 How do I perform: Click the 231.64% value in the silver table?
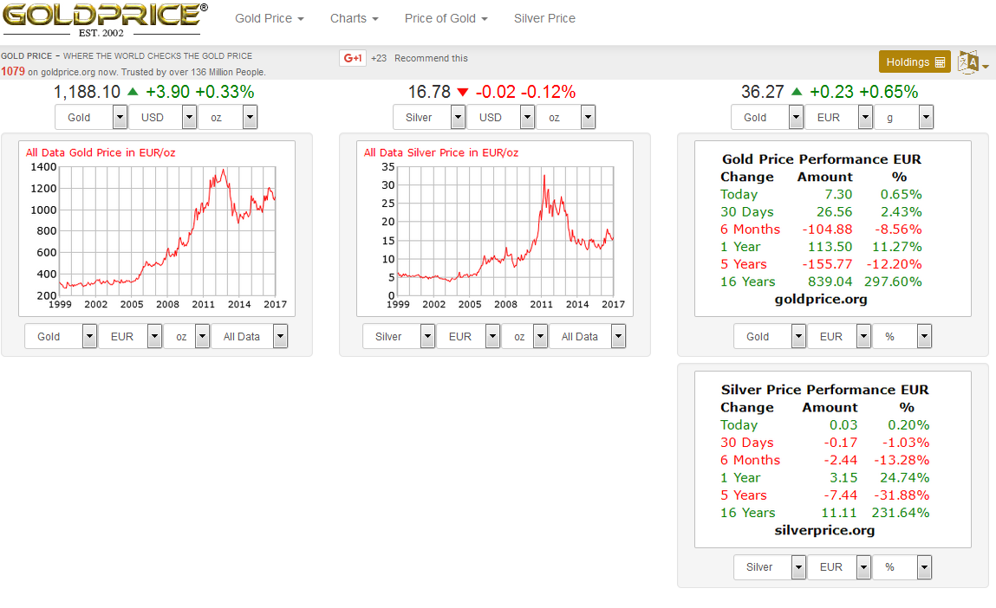[x=901, y=513]
